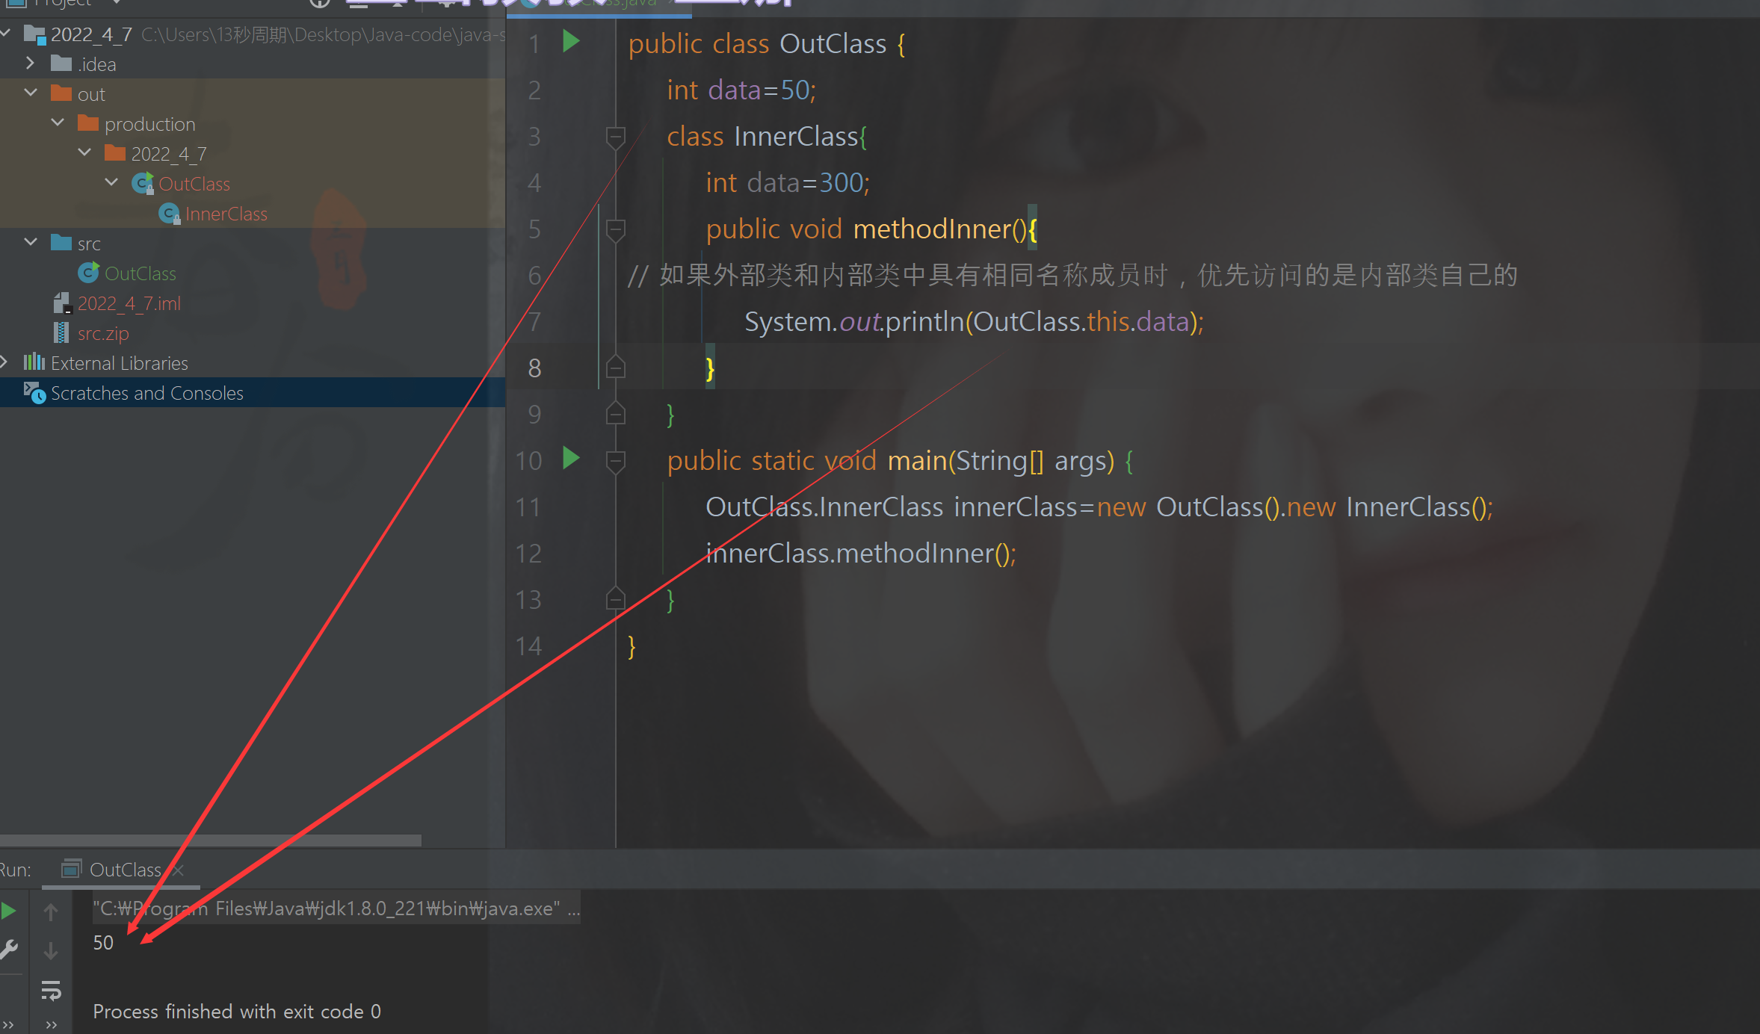Click fold end marker on line 13
The image size is (1760, 1034).
[x=615, y=598]
